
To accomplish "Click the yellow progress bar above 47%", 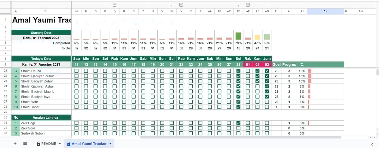I will click(257, 37).
